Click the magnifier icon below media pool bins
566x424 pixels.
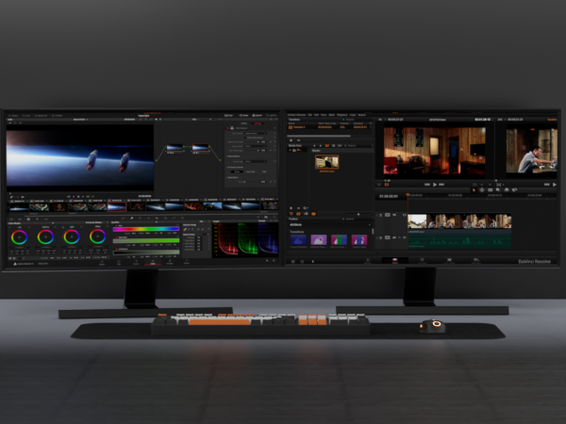click(305, 208)
